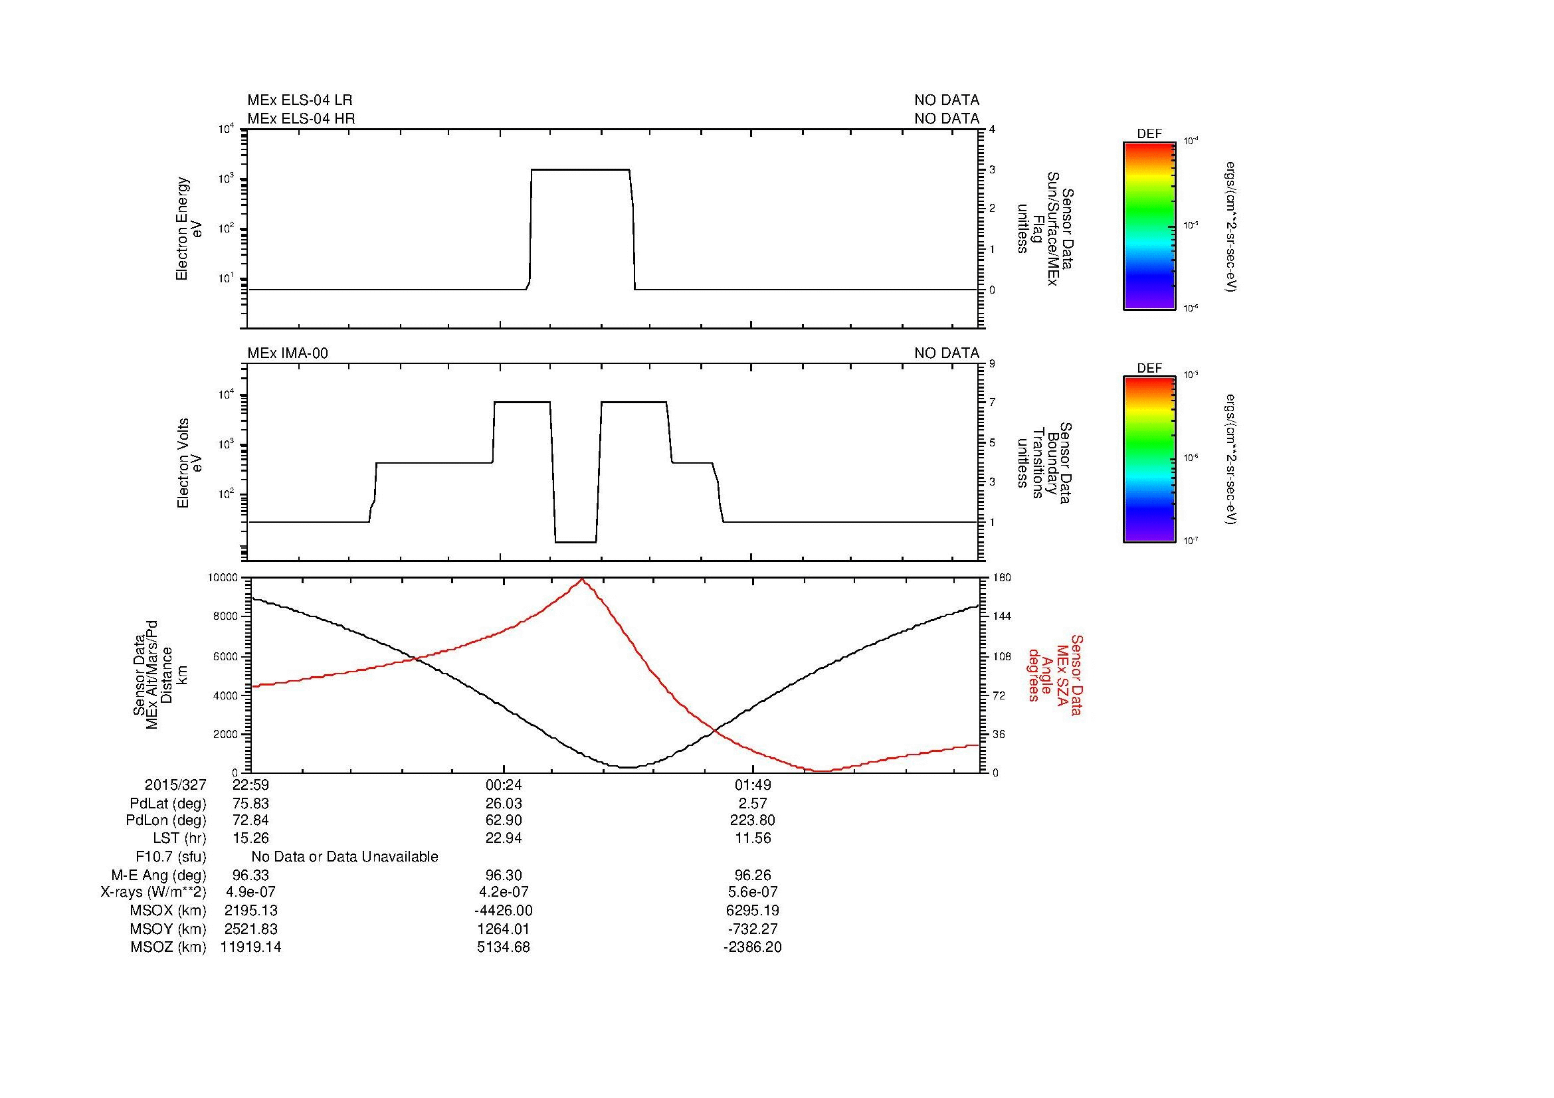Viewport: 1554px width, 1098px height.
Task: Click the time tick '01:49'
Action: pyautogui.click(x=753, y=784)
